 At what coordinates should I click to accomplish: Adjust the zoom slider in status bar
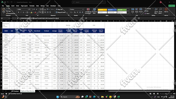tap(166, 94)
